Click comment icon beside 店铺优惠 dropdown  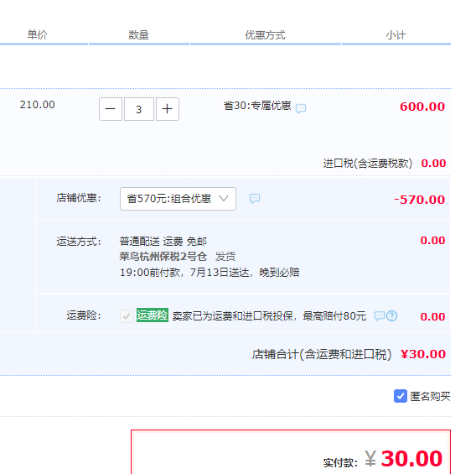255,199
